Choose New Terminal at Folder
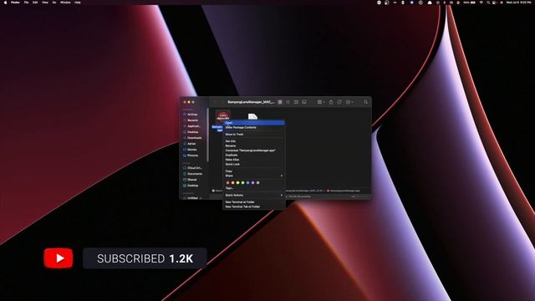The width and height of the screenshot is (535, 301). click(253, 202)
